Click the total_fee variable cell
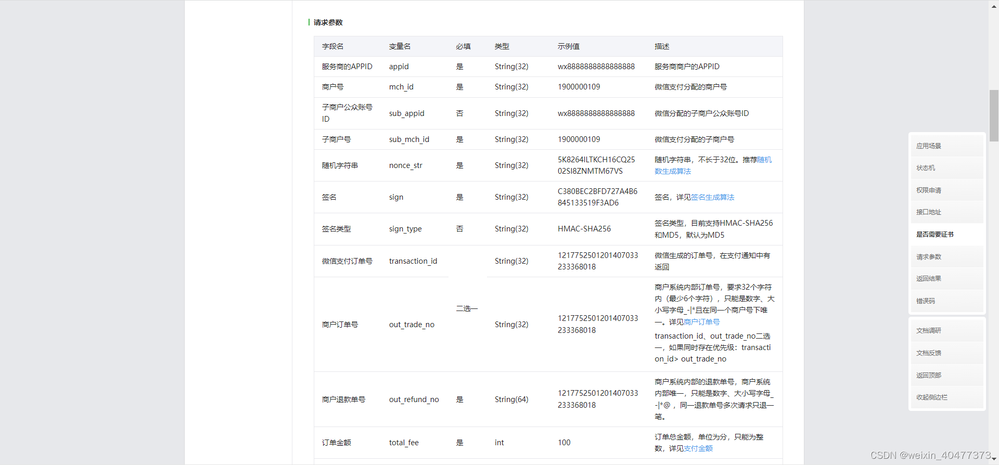 click(x=404, y=443)
